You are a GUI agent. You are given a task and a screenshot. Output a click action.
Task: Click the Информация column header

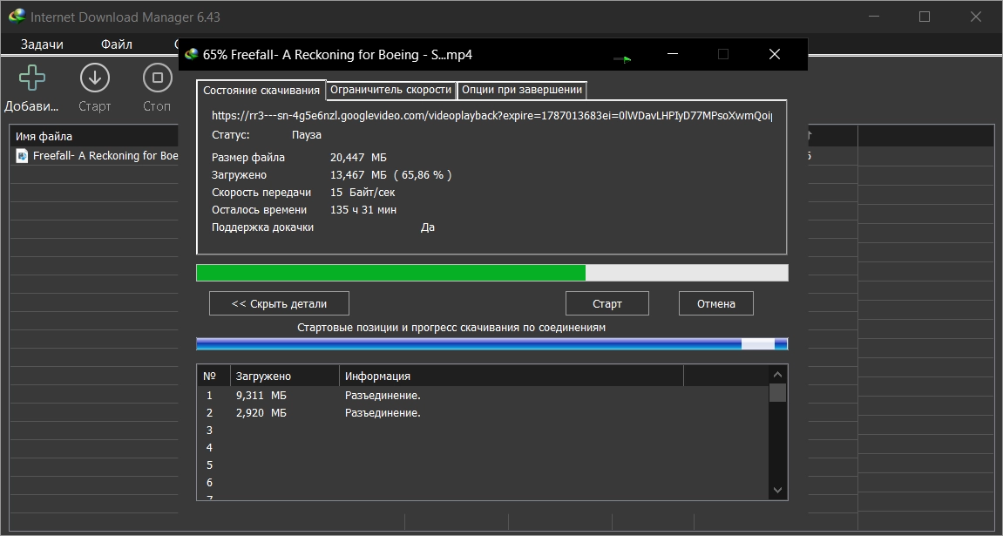512,377
